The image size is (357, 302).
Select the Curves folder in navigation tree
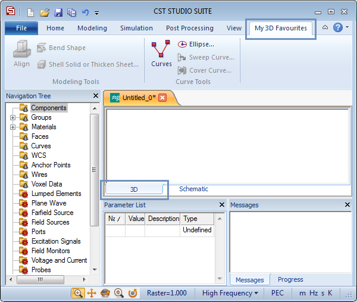tap(41, 146)
